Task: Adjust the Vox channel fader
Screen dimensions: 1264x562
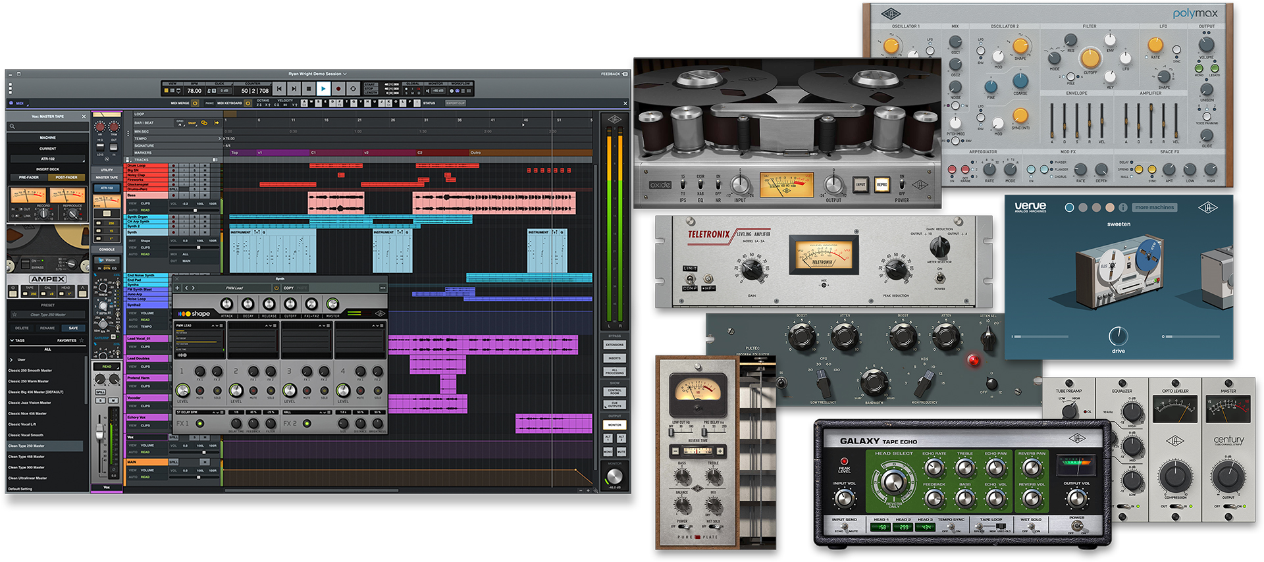Action: pos(101,431)
